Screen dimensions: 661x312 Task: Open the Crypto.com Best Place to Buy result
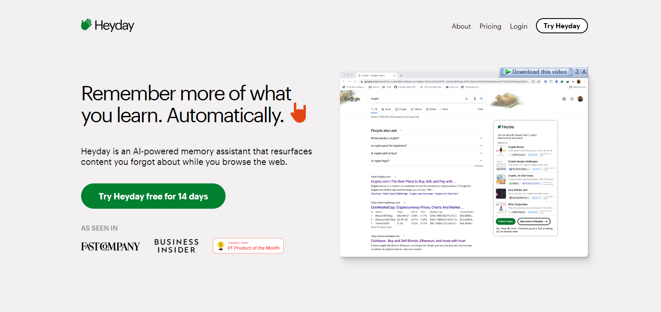(413, 181)
